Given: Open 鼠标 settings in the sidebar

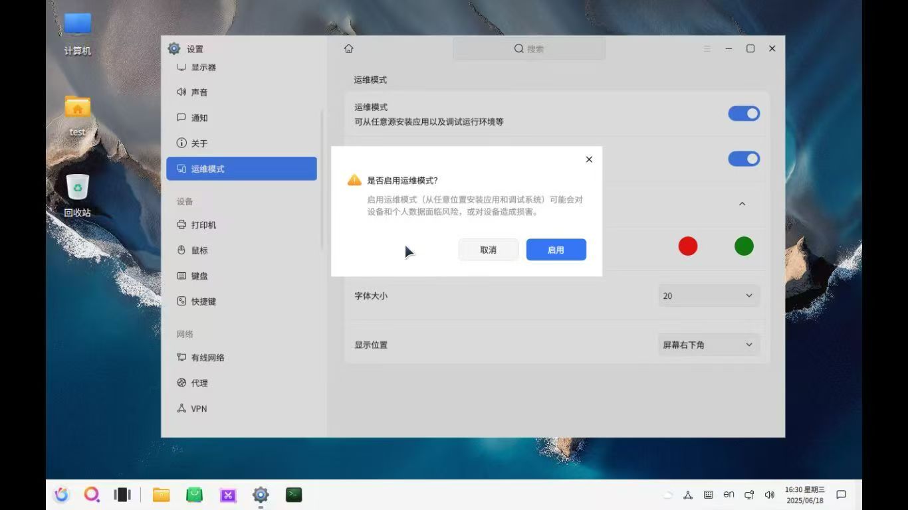Looking at the screenshot, I should pyautogui.click(x=242, y=250).
